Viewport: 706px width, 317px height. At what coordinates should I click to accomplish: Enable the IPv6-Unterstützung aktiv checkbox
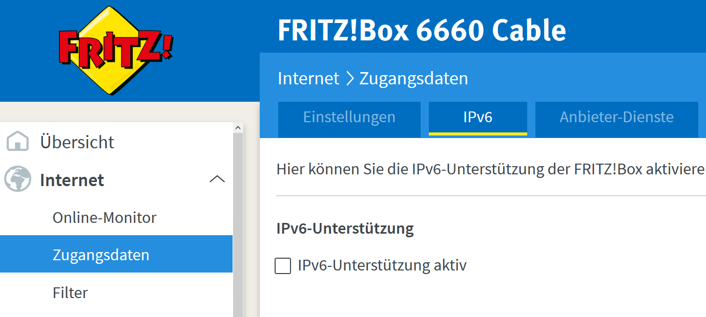click(x=283, y=266)
